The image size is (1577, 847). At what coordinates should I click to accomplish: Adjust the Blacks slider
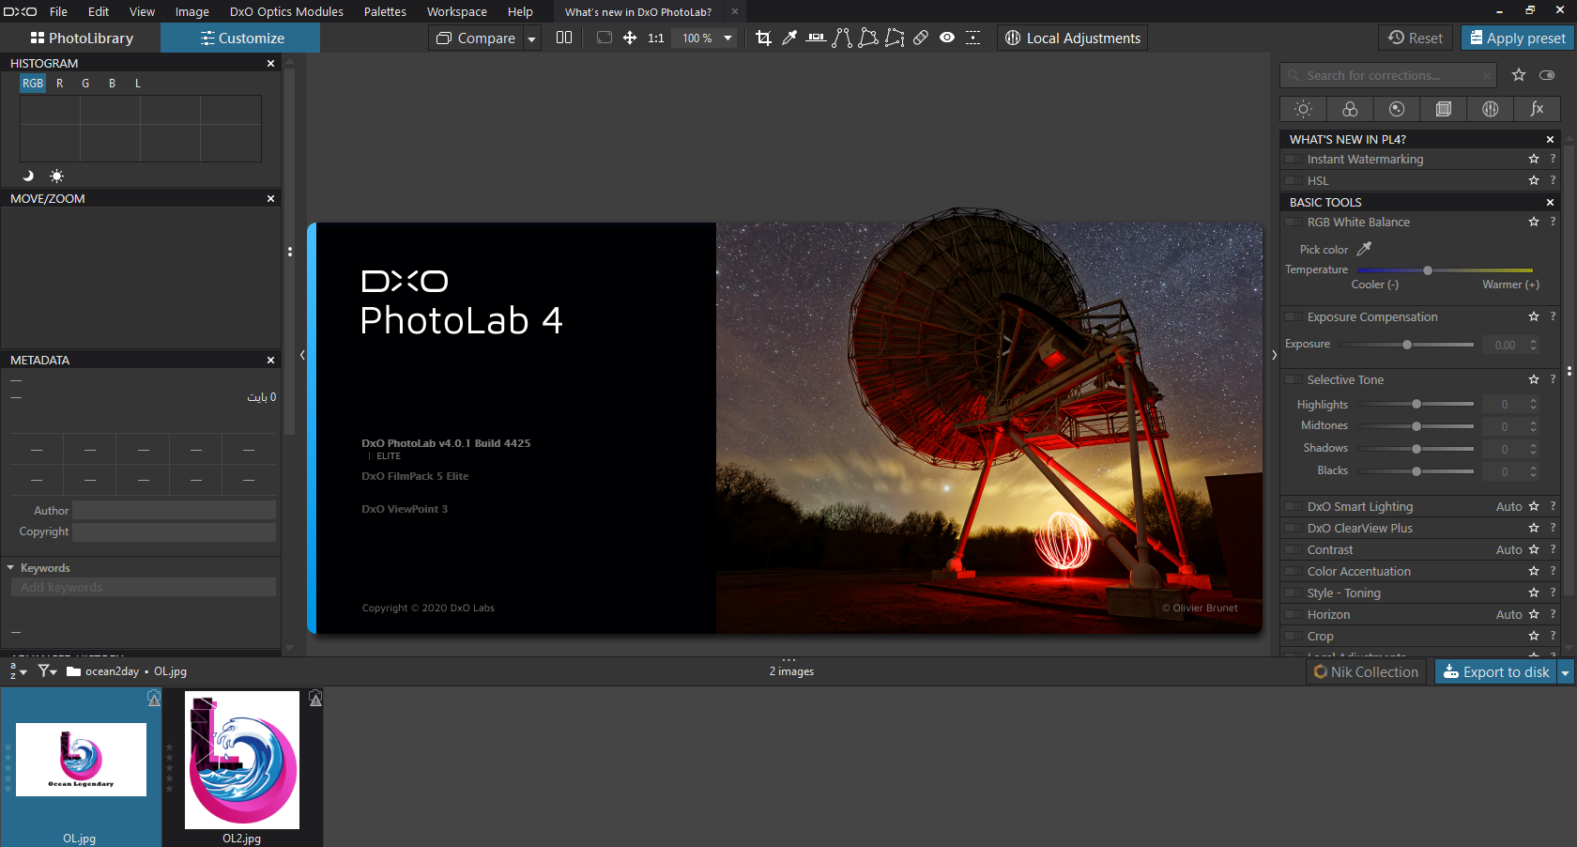(1416, 470)
